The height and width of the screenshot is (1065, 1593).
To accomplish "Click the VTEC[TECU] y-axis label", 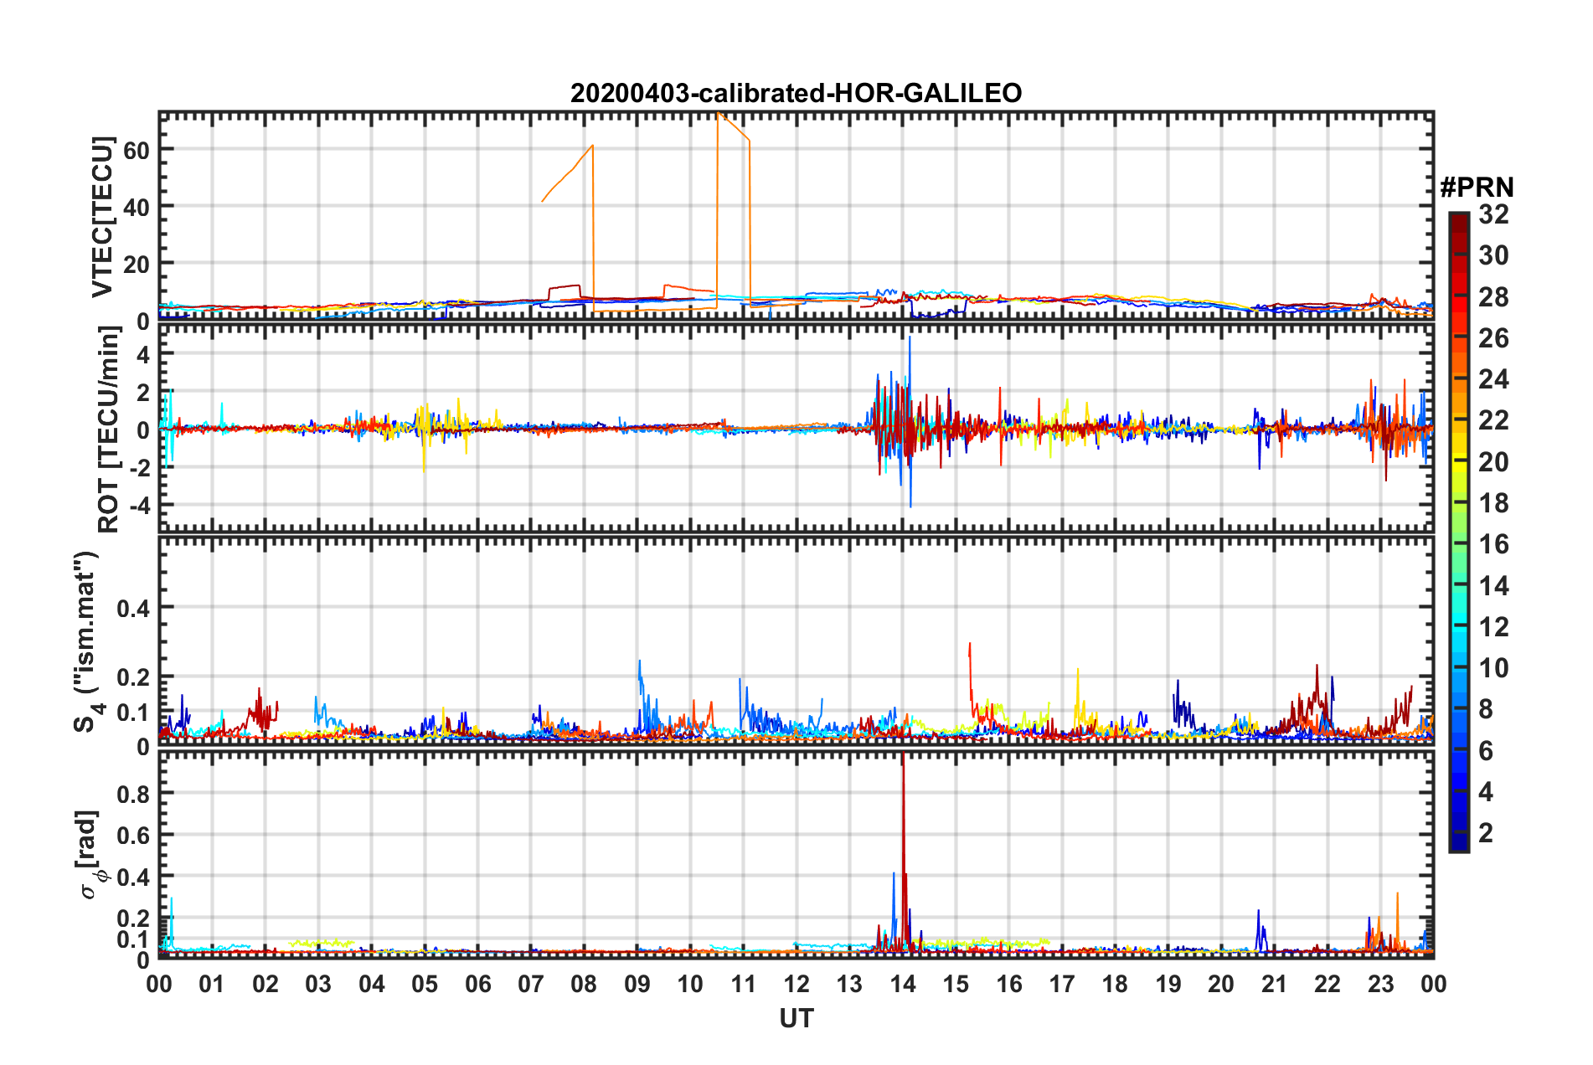I will pyautogui.click(x=102, y=217).
